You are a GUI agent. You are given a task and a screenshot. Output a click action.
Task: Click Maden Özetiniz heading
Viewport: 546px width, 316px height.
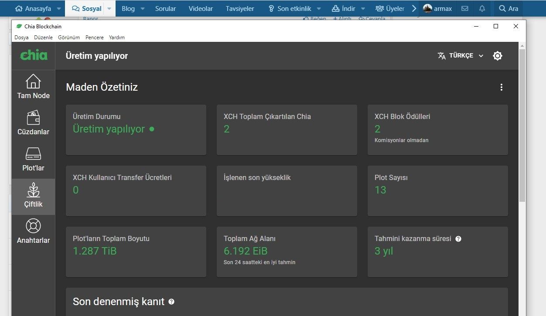coord(102,87)
